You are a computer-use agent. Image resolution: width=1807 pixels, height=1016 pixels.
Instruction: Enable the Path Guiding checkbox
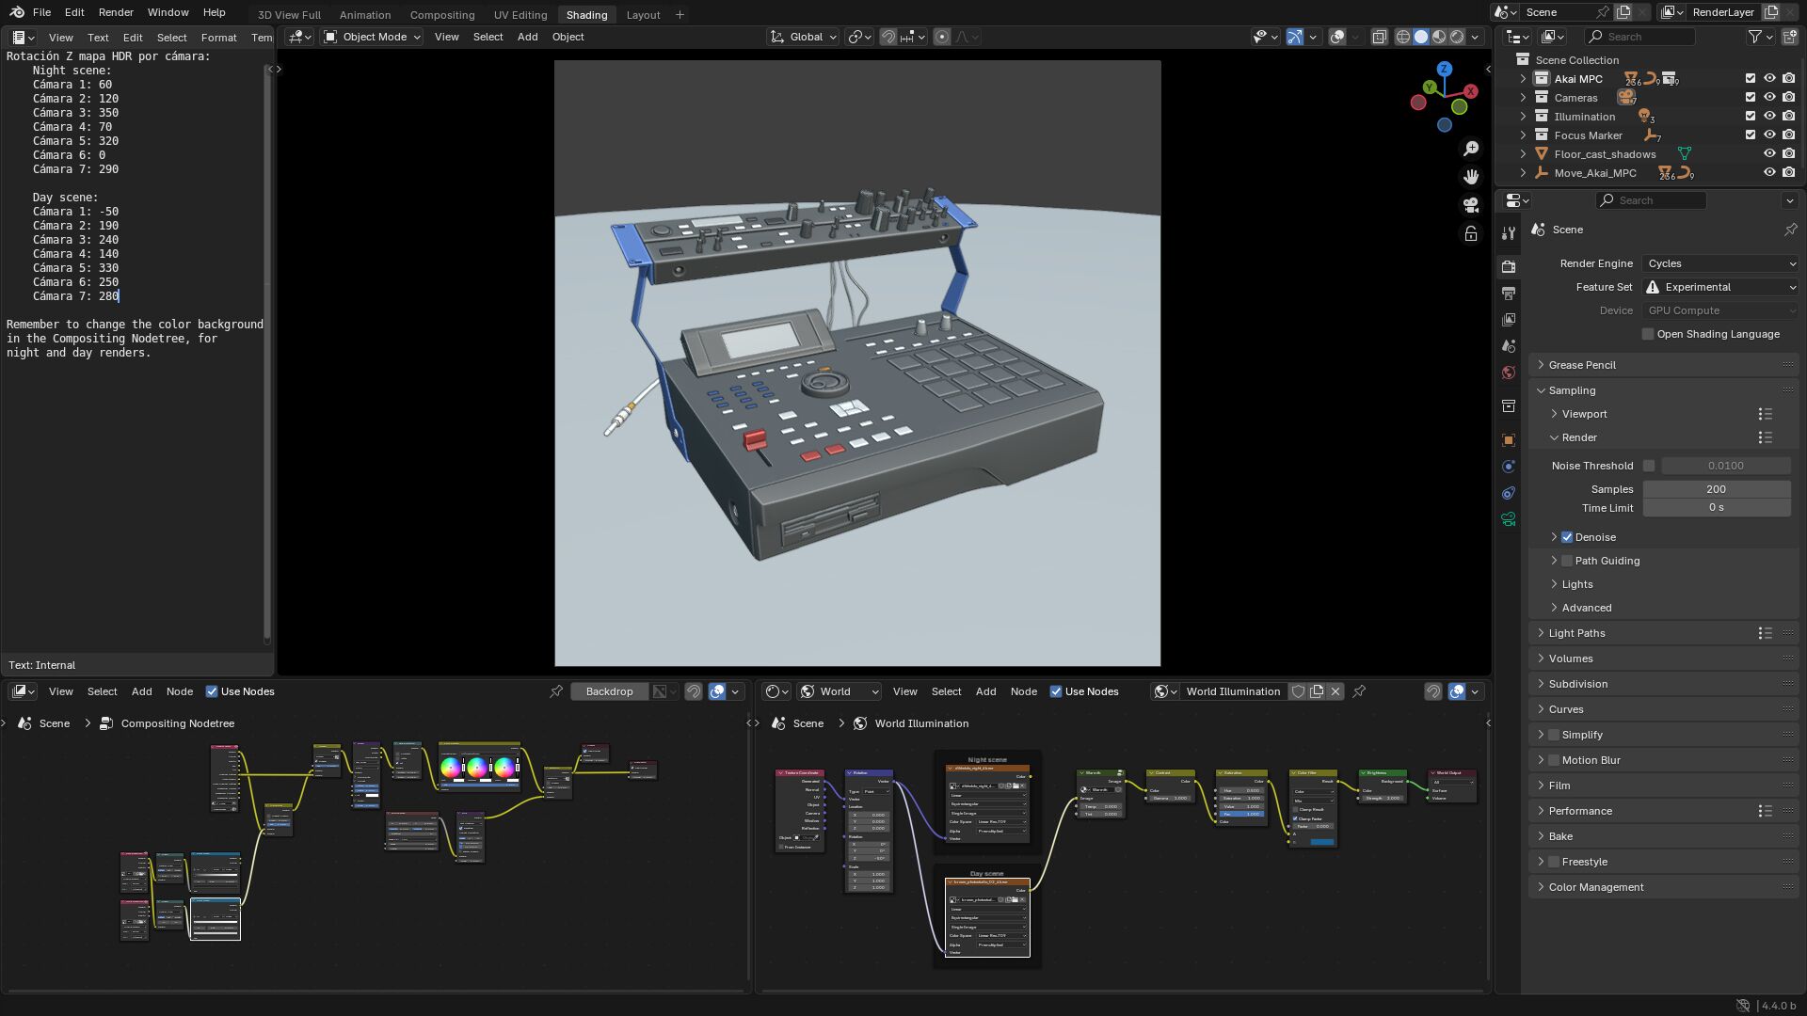1567,561
